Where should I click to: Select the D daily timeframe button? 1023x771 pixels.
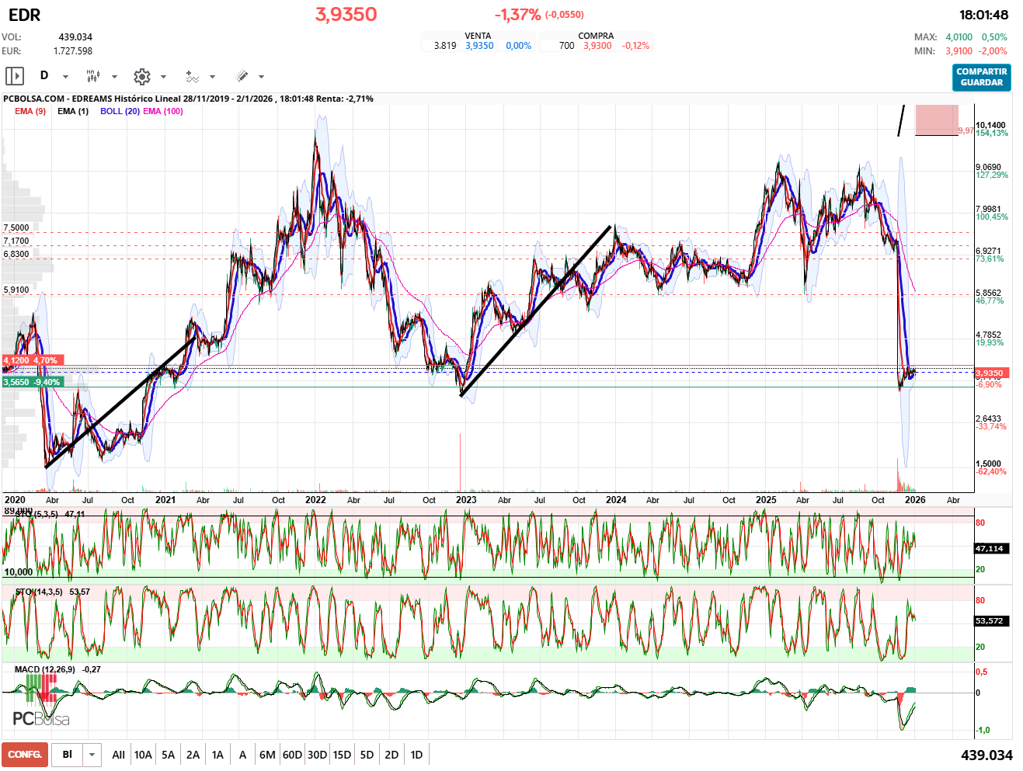click(44, 75)
